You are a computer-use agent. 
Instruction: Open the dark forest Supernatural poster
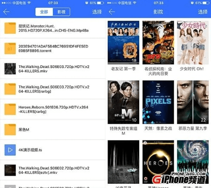(123, 162)
